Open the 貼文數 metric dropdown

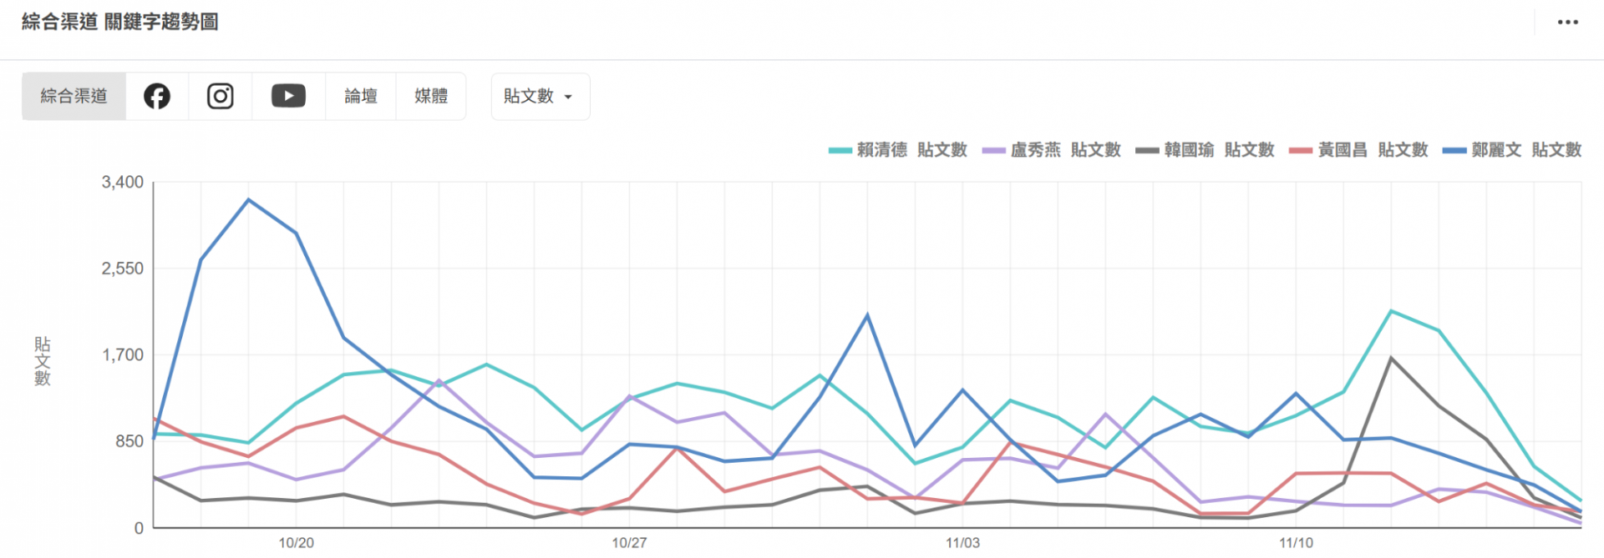click(540, 97)
